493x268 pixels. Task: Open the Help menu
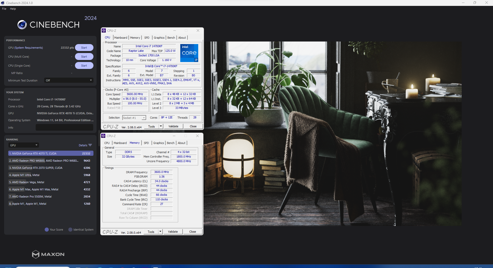pyautogui.click(x=13, y=9)
